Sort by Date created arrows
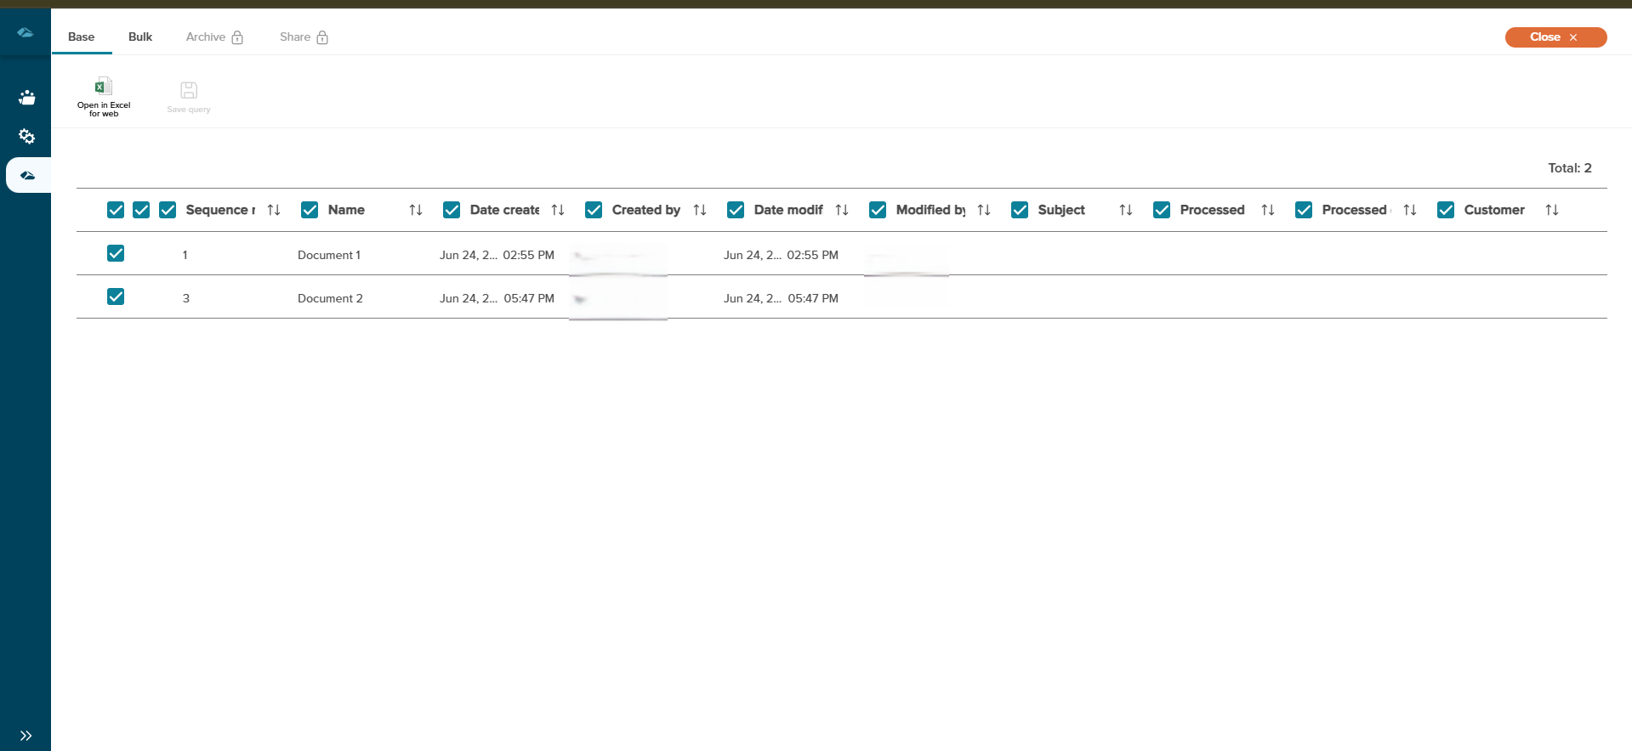The height and width of the screenshot is (751, 1632). (558, 210)
